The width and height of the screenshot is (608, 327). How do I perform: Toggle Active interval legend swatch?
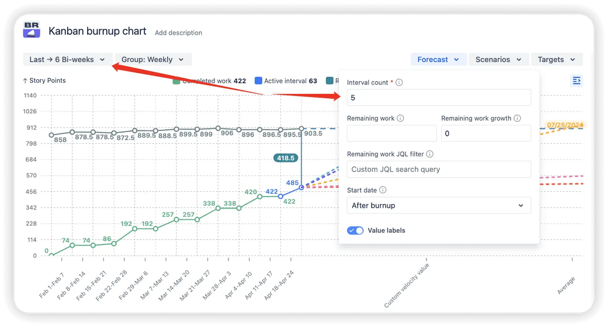pos(258,80)
